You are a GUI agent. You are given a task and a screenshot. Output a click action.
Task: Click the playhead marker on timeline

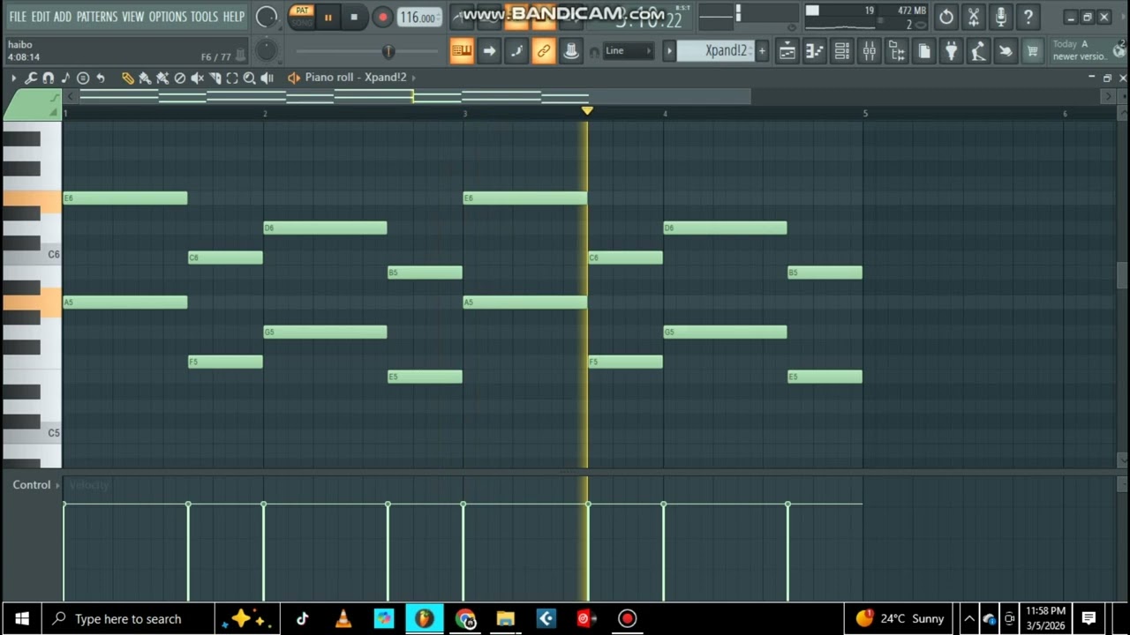pyautogui.click(x=587, y=111)
